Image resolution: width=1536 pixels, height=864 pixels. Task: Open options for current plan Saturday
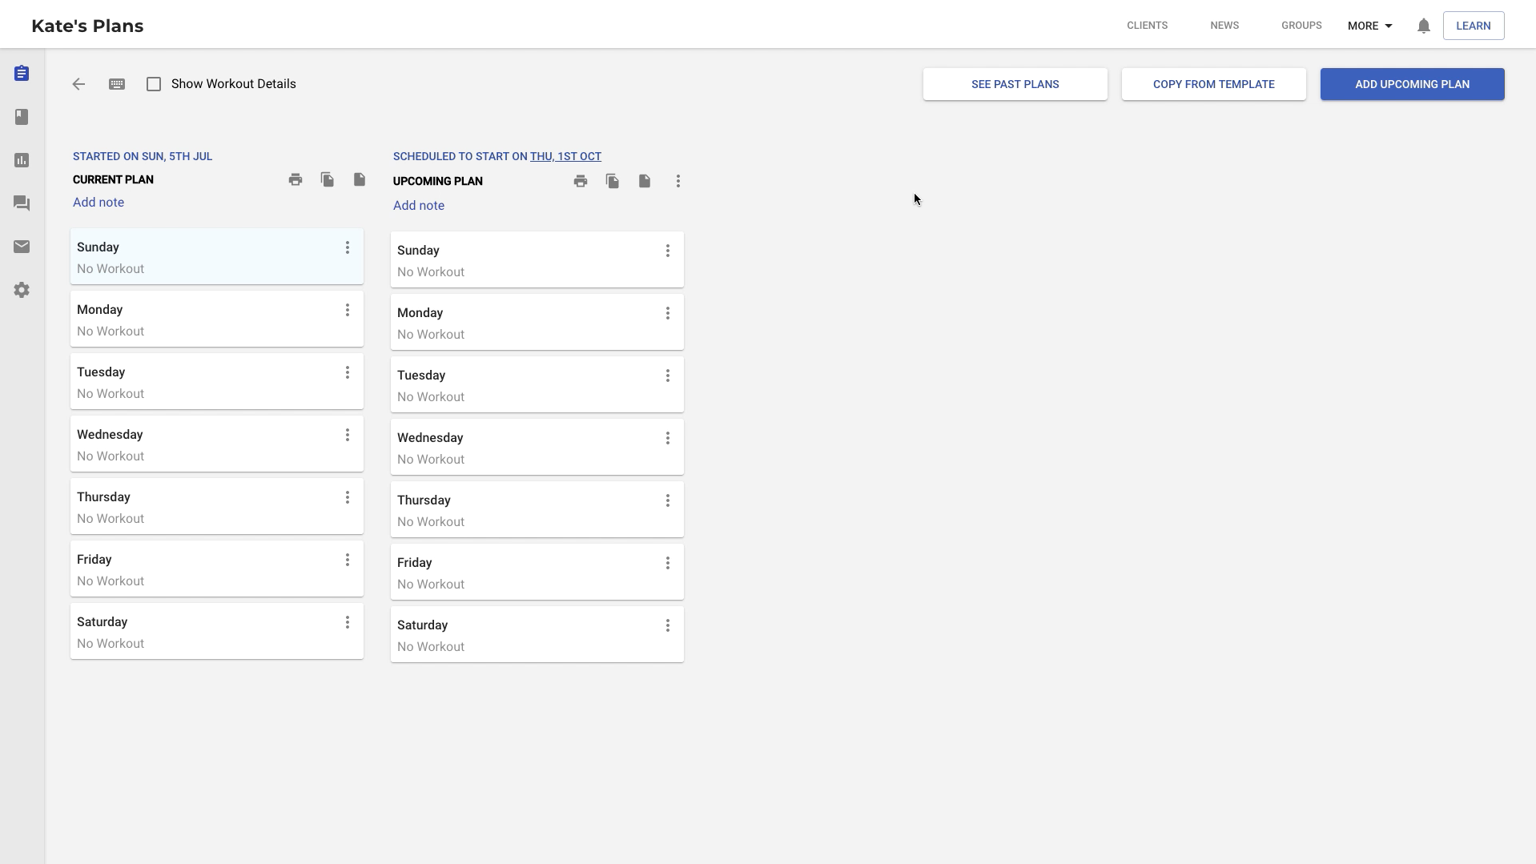tap(348, 622)
